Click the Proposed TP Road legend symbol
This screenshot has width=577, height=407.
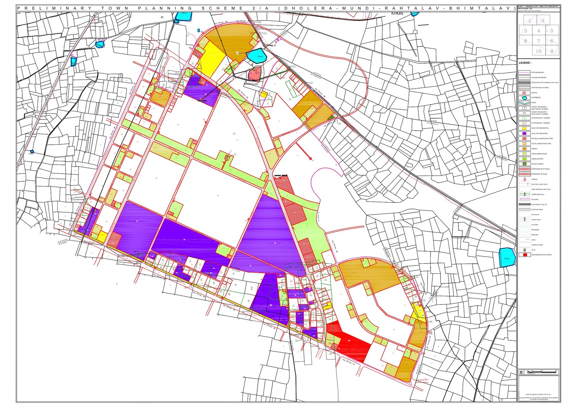tap(524, 174)
